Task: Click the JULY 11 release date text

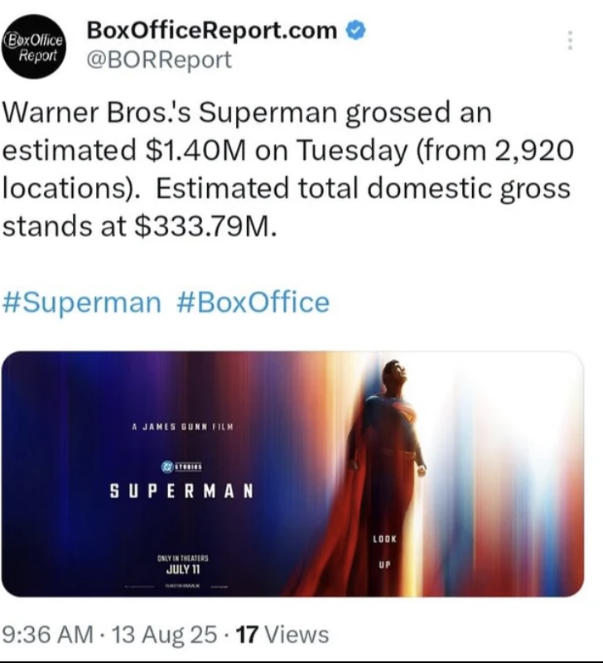Action: pyautogui.click(x=182, y=569)
